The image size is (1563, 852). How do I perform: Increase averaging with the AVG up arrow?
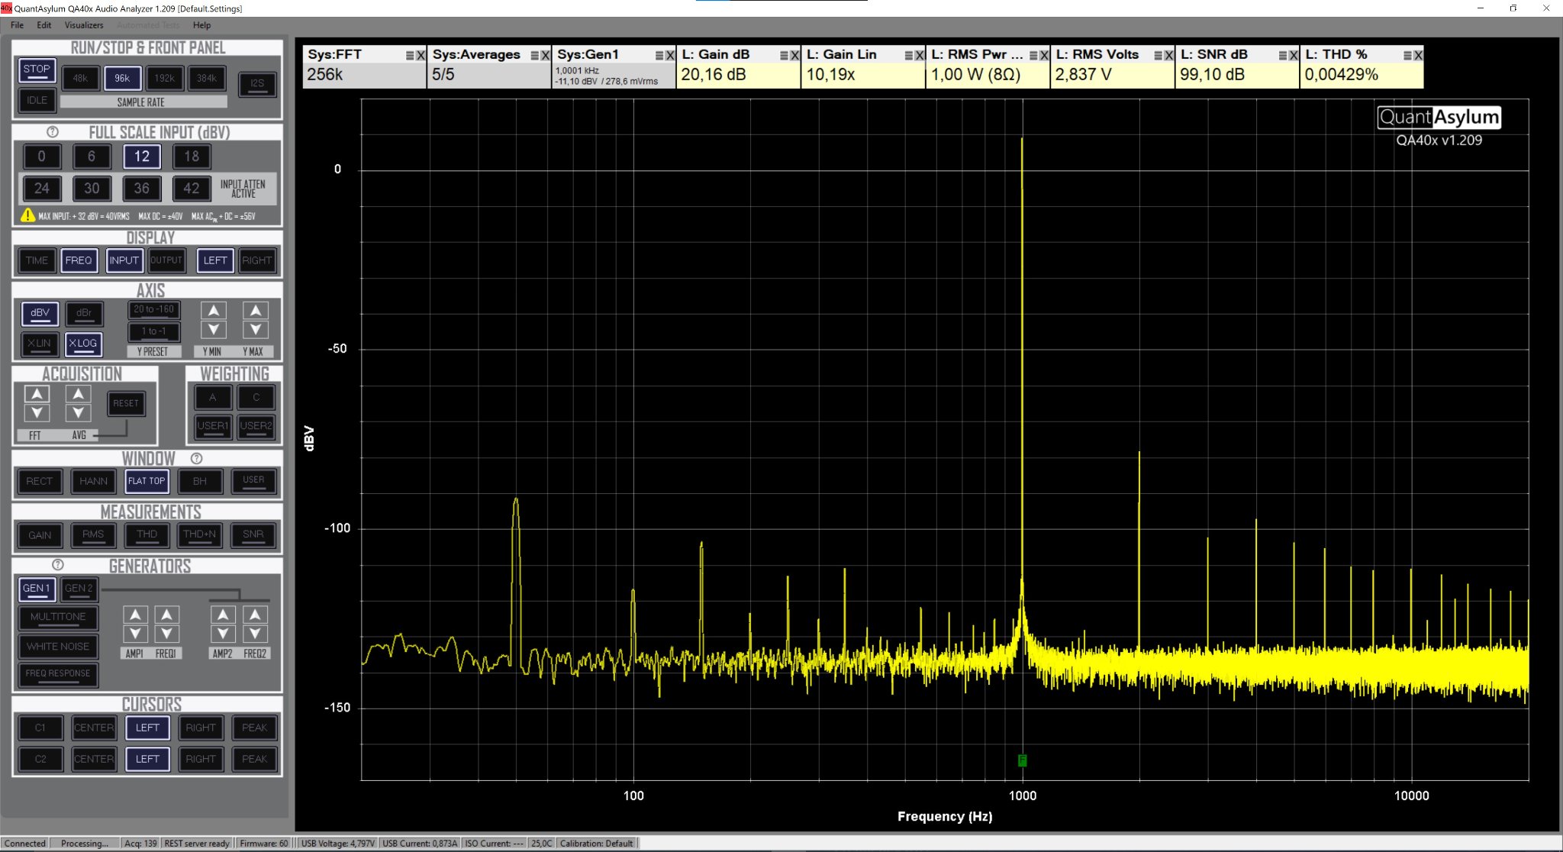click(78, 394)
